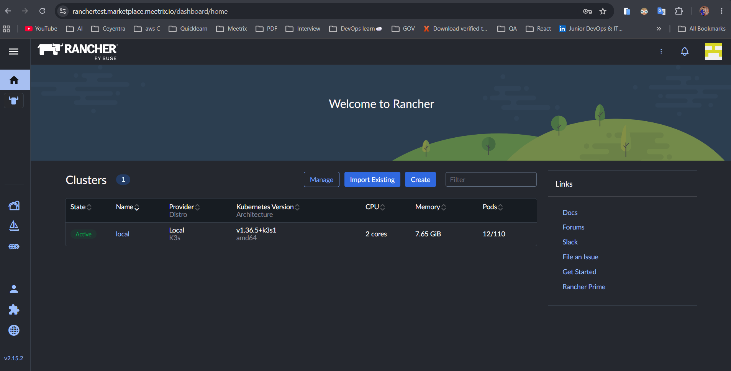This screenshot has height=371, width=731.
Task: Open Global Settings globe icon
Action: 14,330
